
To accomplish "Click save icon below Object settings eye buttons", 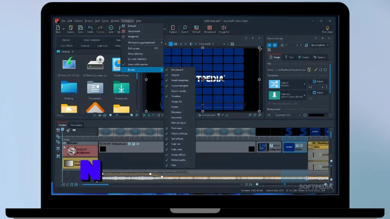I will click(269, 50).
